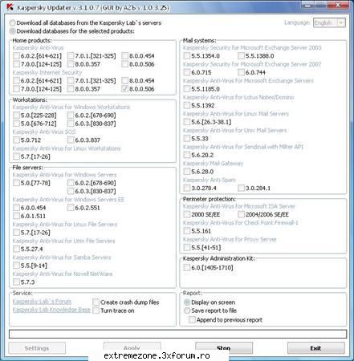Check Anti-Virus 7.0.0.[124-125] box
The height and width of the screenshot is (361, 354).
click(x=16, y=64)
